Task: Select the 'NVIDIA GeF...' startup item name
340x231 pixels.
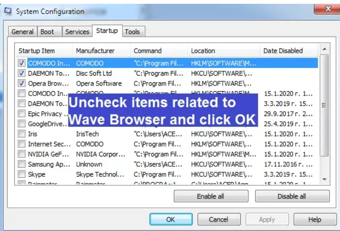Action: (x=48, y=154)
